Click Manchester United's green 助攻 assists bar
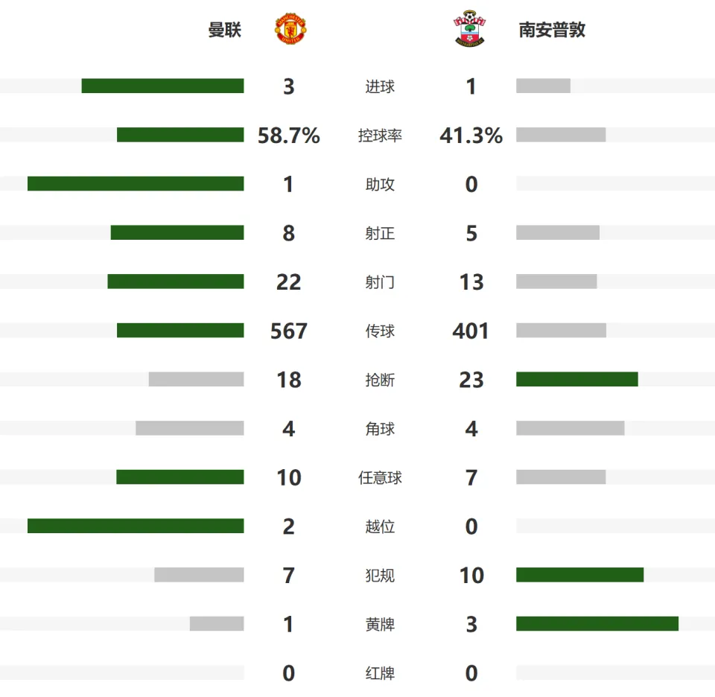 click(x=136, y=184)
